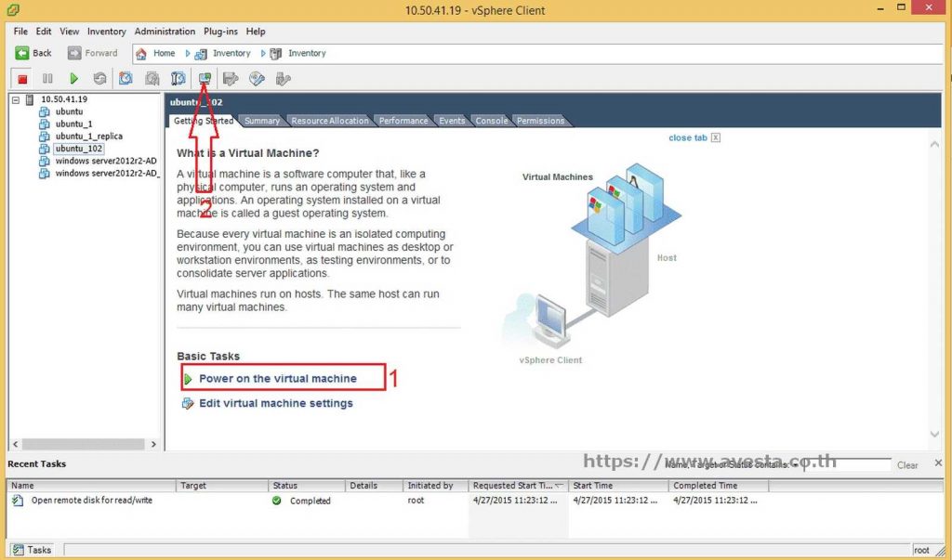Click Power on the virtual machine link
The width and height of the screenshot is (952, 560).
[x=277, y=379]
